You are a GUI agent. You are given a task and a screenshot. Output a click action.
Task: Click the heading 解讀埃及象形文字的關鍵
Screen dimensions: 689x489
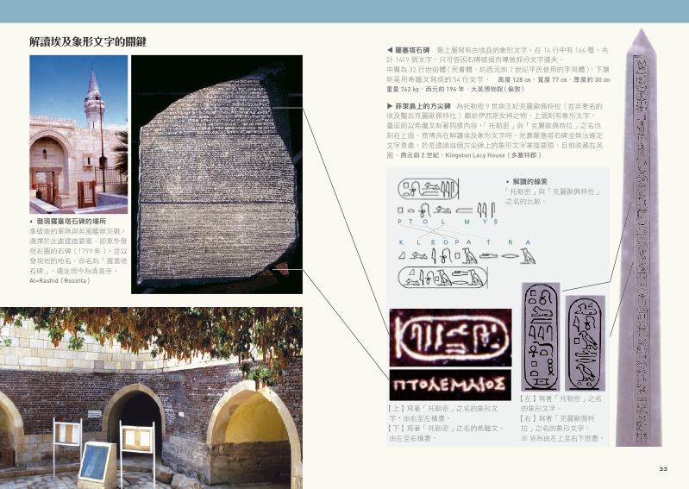coord(88,41)
